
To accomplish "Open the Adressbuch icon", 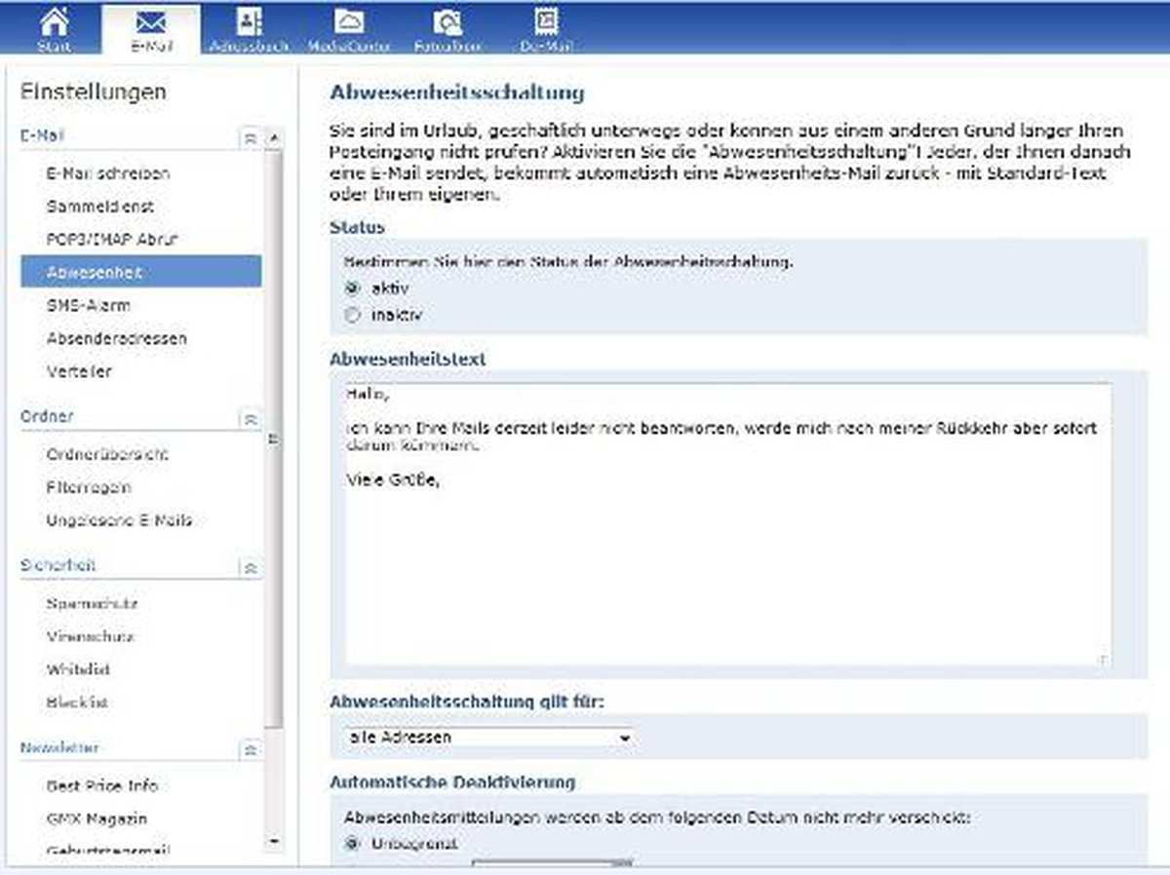I will (249, 21).
